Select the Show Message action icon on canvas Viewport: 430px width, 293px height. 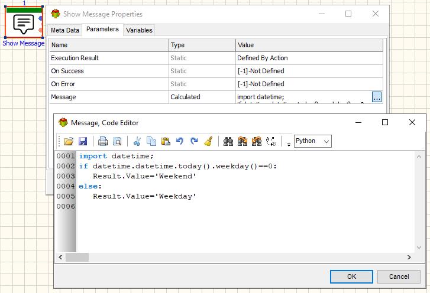24,22
